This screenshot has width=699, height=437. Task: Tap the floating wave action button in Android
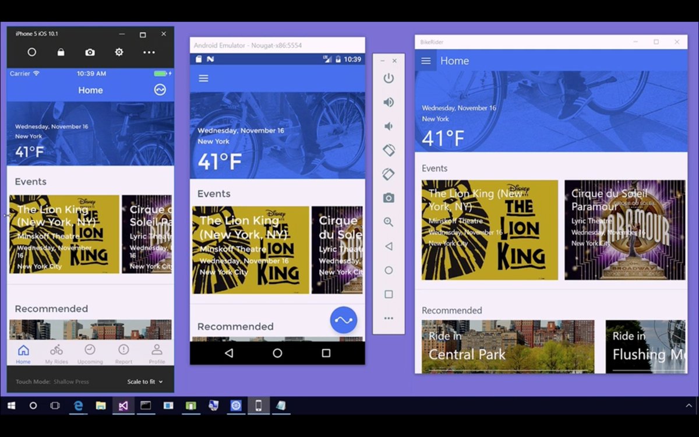[x=344, y=320]
